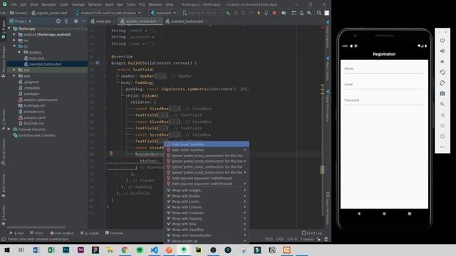Click the Name field on the phone

(384, 69)
